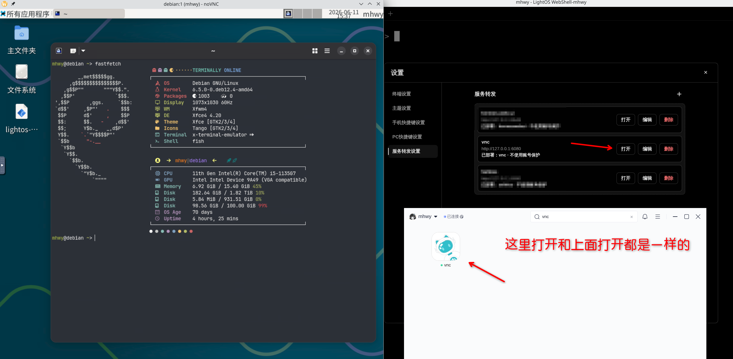
Task: Click the WebShell prompt cursor area
Action: (397, 36)
